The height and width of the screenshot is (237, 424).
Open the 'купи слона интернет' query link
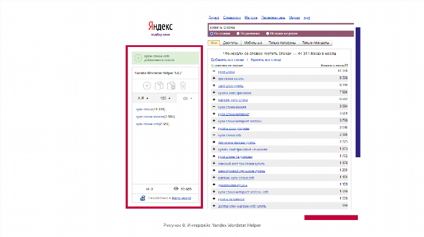pyautogui.click(x=233, y=114)
